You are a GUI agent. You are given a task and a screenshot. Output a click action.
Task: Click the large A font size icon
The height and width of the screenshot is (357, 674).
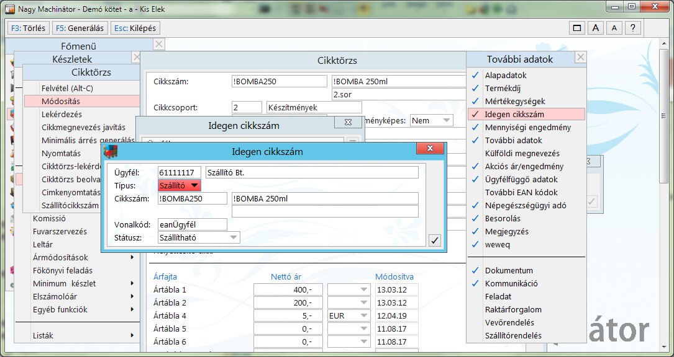pos(595,28)
